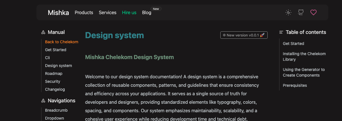Click the Design system page heading
The image size is (342, 121).
(115, 35)
